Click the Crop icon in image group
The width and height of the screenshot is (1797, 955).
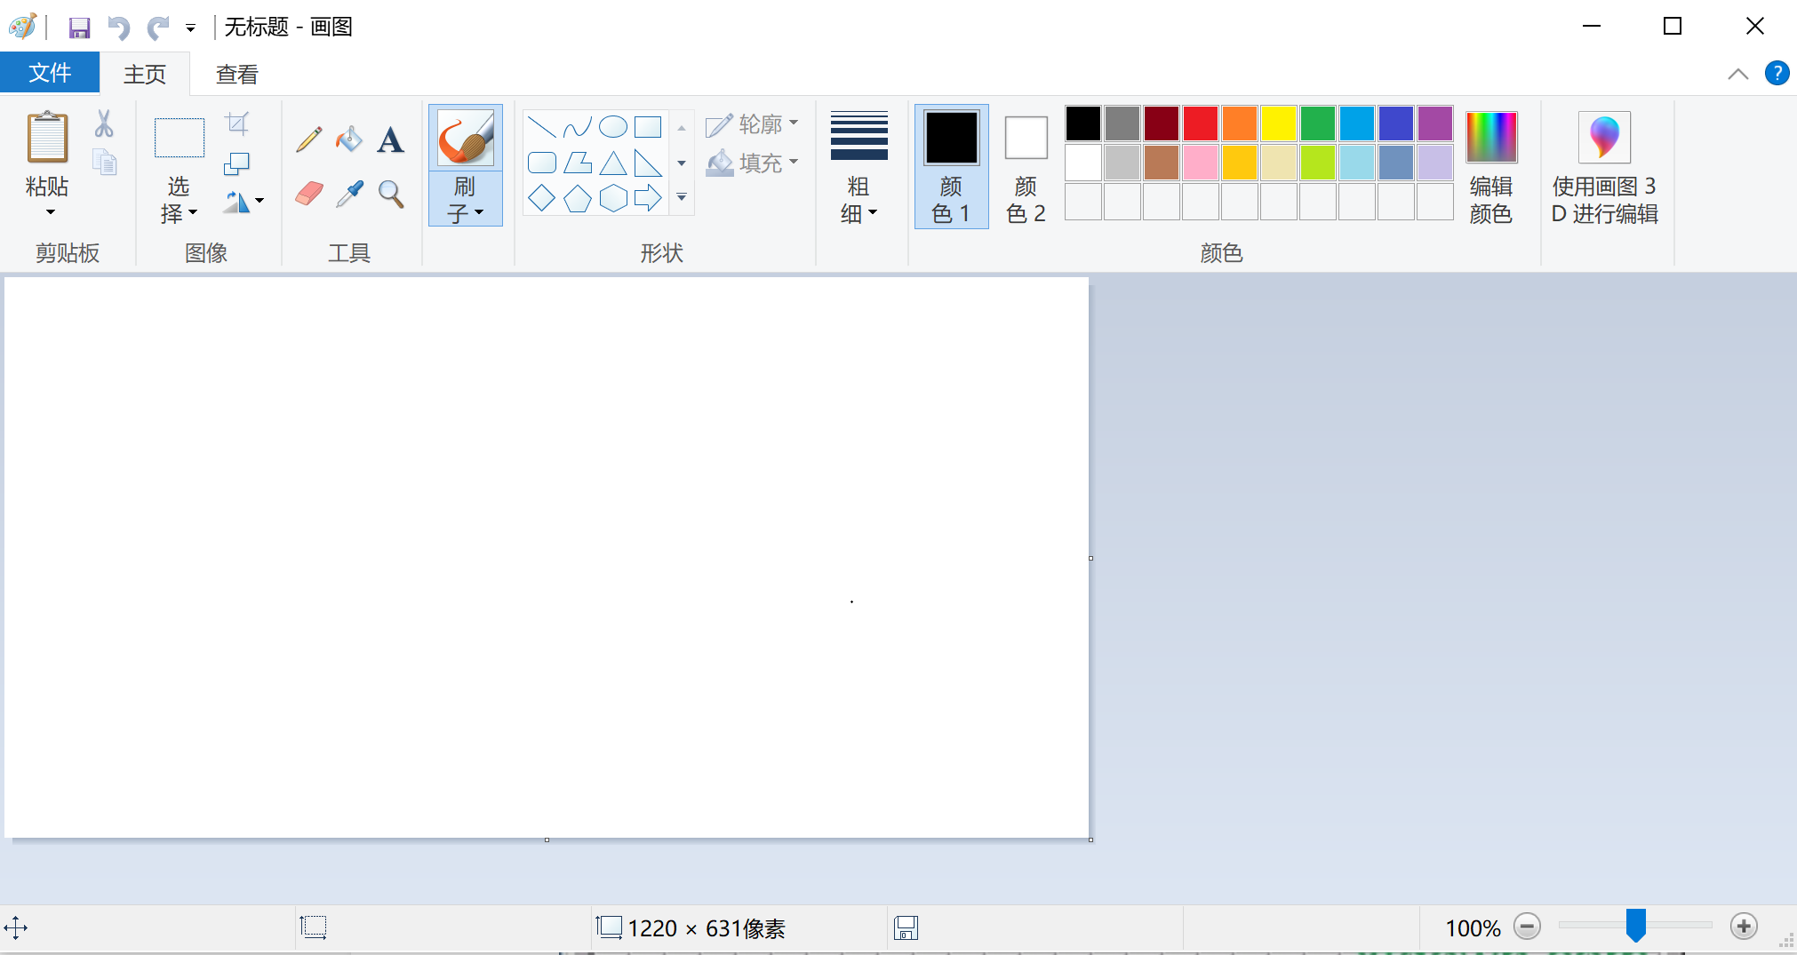coord(237,123)
